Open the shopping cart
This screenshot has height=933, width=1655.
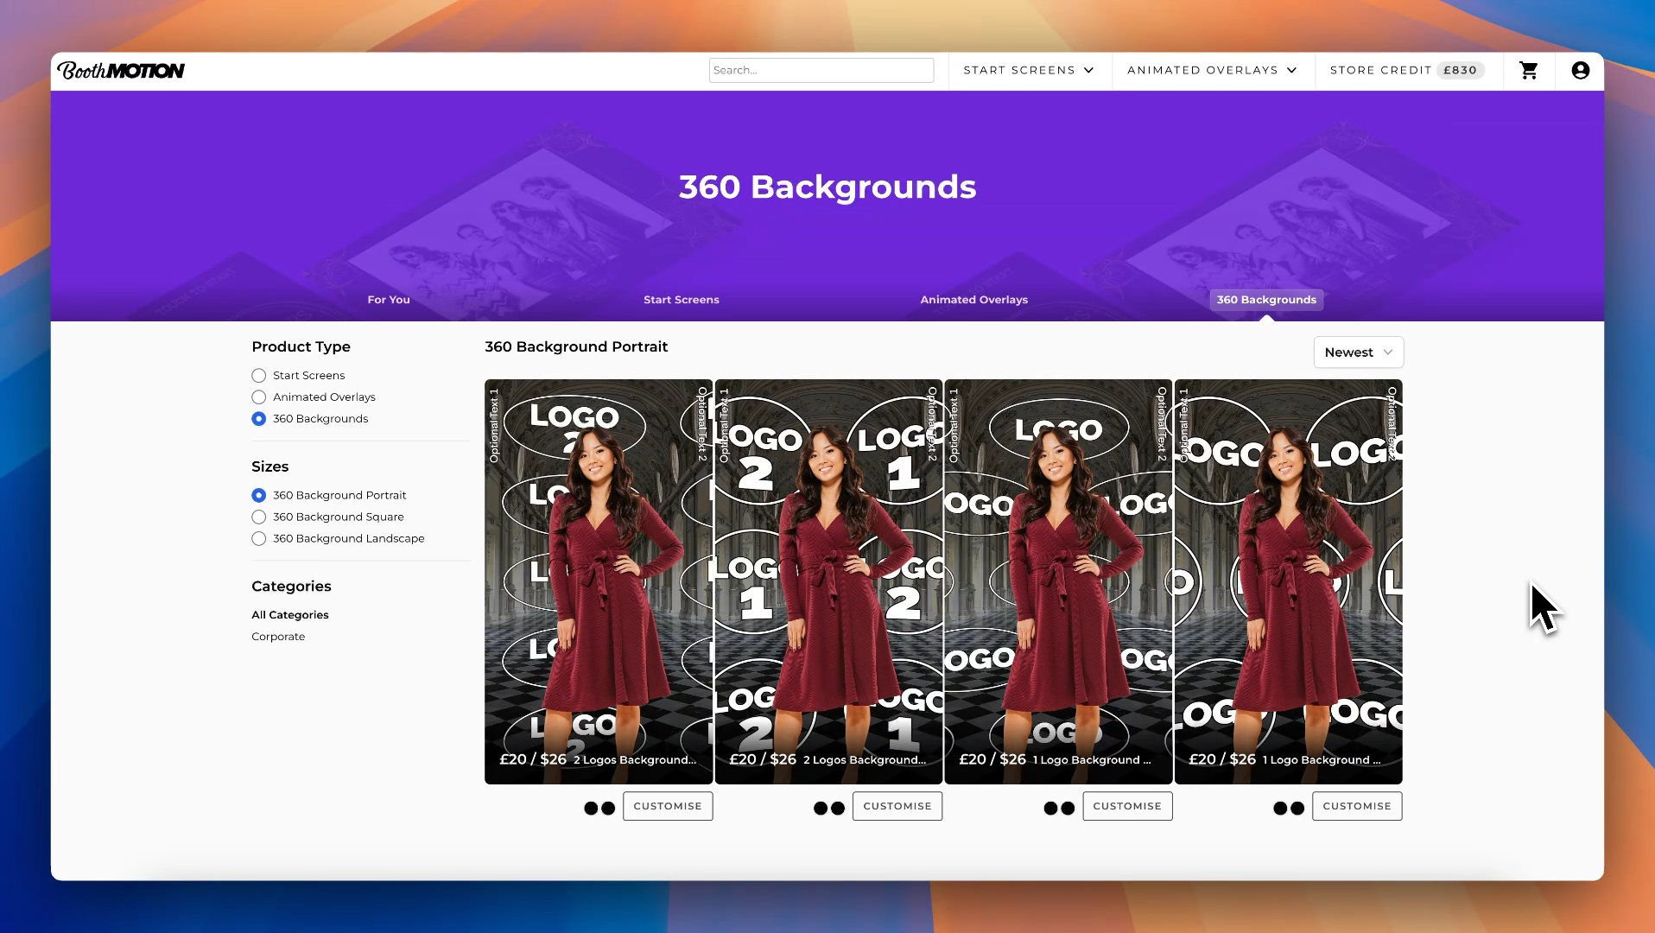coord(1528,71)
